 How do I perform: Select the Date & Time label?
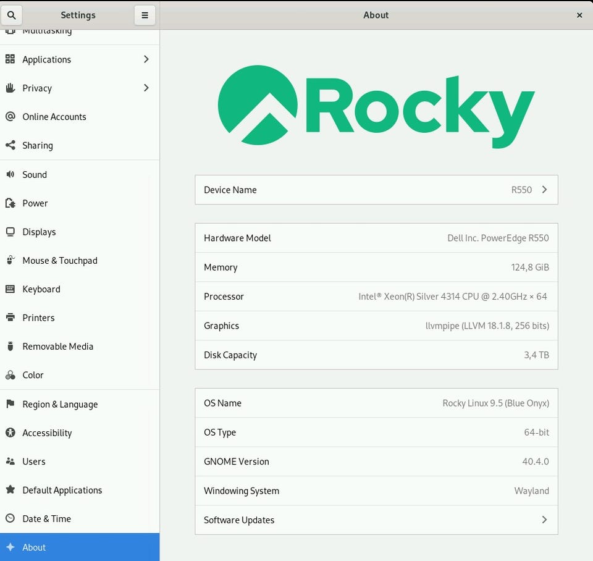coord(46,518)
